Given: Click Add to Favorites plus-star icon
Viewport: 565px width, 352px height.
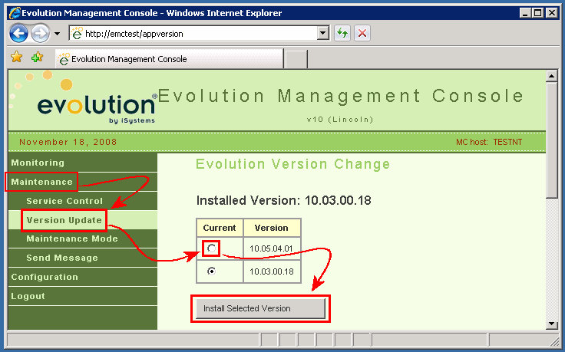Looking at the screenshot, I should pyautogui.click(x=36, y=58).
